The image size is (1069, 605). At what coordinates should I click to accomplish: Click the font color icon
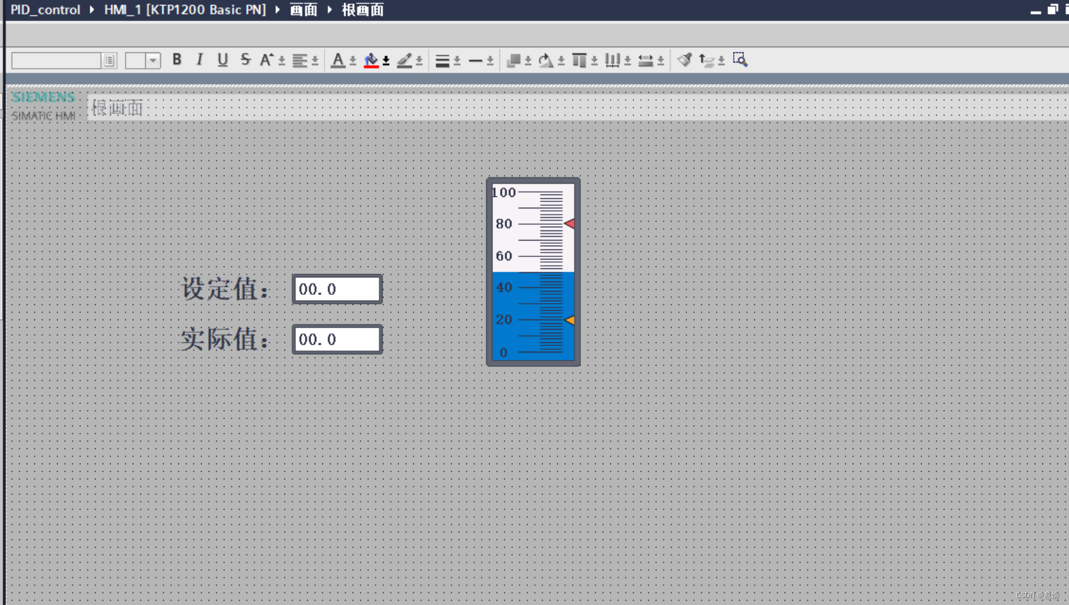click(338, 61)
